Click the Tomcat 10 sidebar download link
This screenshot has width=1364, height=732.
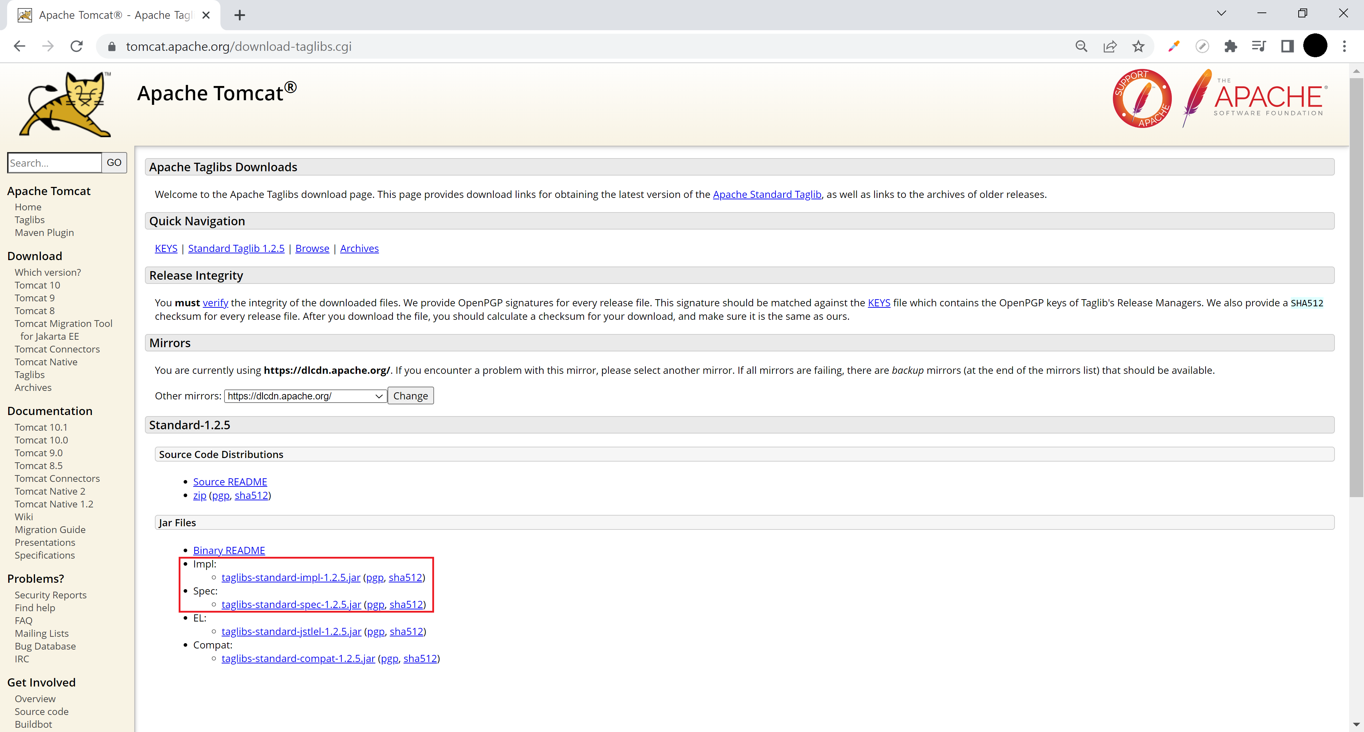click(x=37, y=285)
